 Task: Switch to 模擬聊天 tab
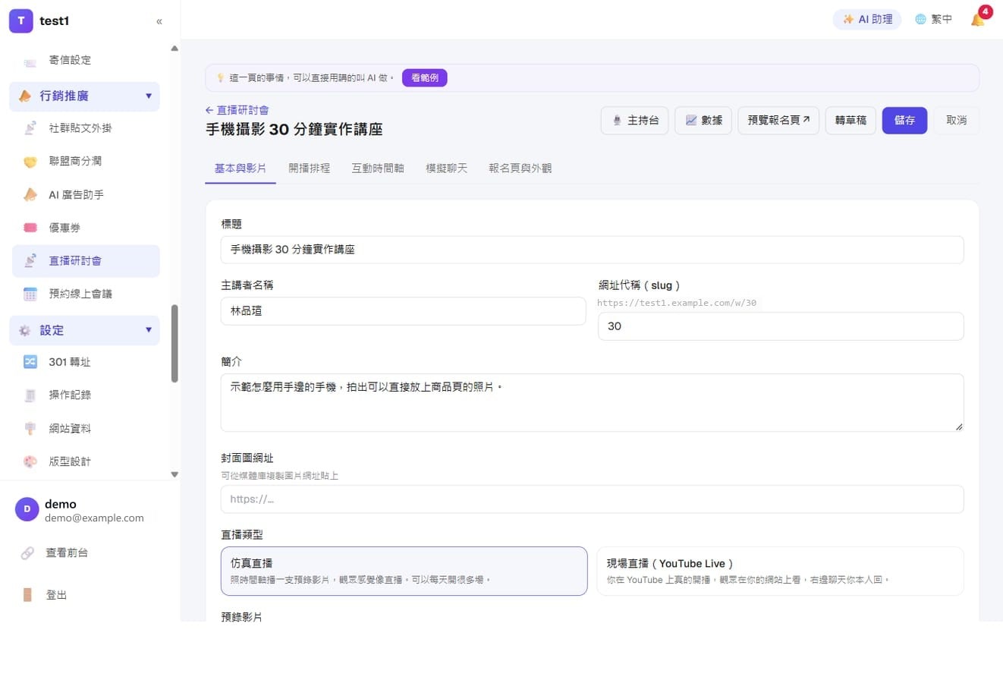[446, 168]
